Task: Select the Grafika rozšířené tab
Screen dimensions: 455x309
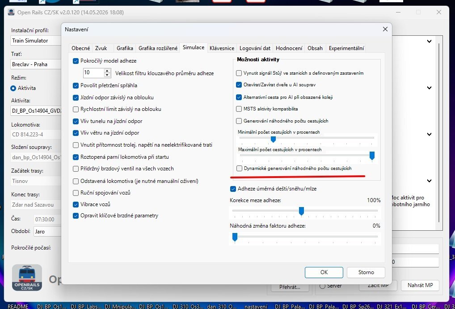Action: [158, 48]
